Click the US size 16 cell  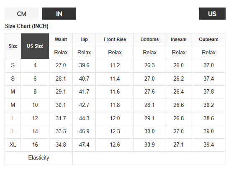point(35,145)
